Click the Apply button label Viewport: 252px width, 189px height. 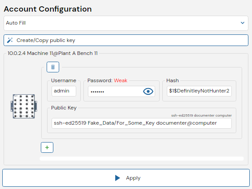pyautogui.click(x=133, y=178)
